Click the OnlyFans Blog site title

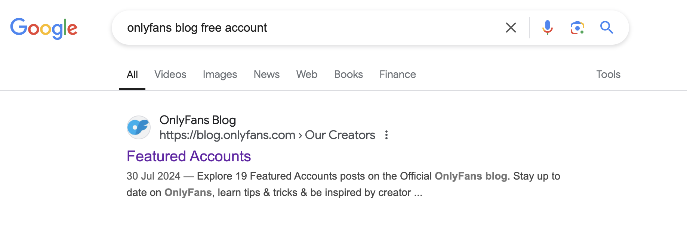pos(198,120)
